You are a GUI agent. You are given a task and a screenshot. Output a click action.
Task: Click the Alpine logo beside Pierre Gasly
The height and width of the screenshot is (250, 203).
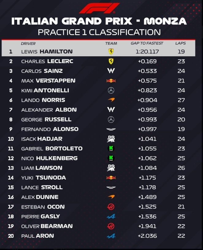[x=111, y=216]
